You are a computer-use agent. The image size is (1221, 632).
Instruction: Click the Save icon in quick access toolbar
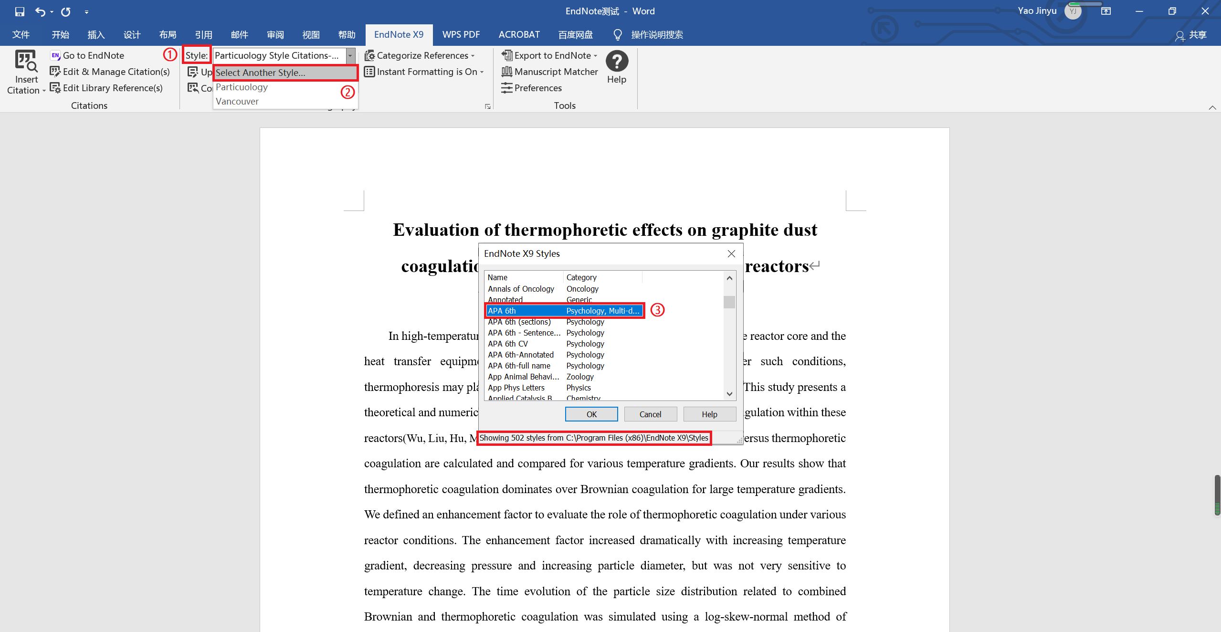pos(20,11)
